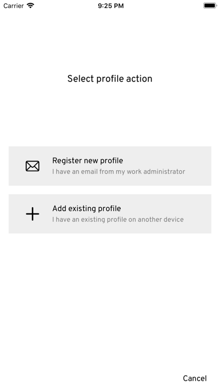Screen dimensions: 220x392
Task: Tap the battery icon in status bar
Action: (x=210, y=6)
